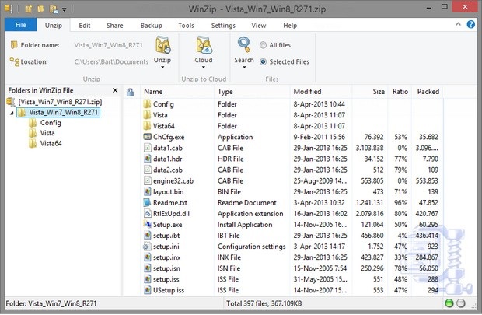Image resolution: width=482 pixels, height=315 pixels.
Task: Click the green status indicator light
Action: point(449,303)
